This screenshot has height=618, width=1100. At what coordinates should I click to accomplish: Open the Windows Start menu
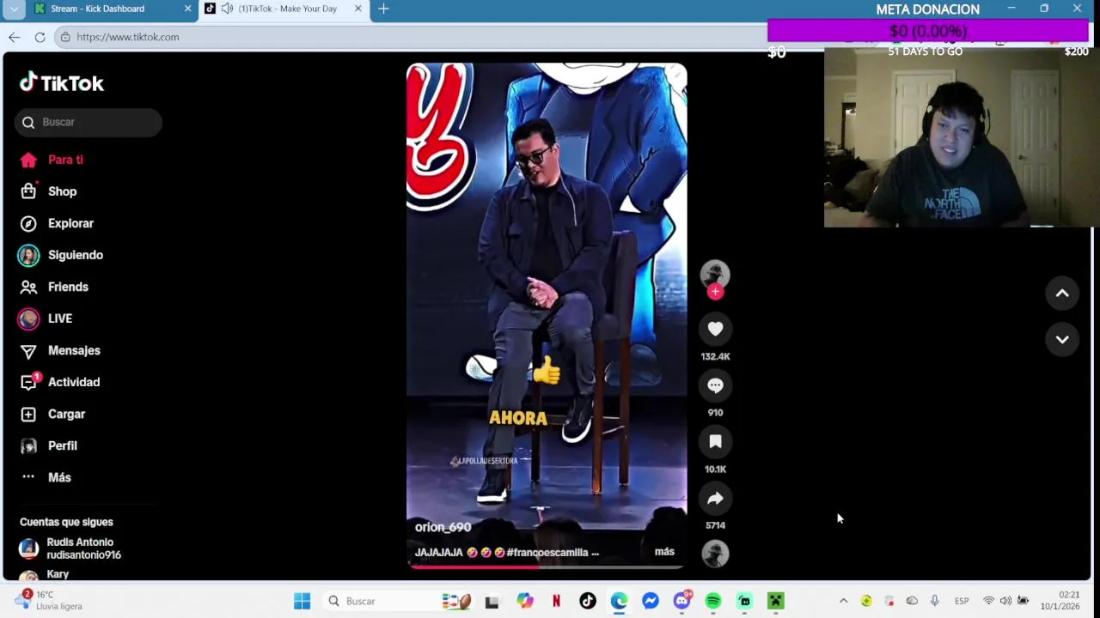coord(302,601)
